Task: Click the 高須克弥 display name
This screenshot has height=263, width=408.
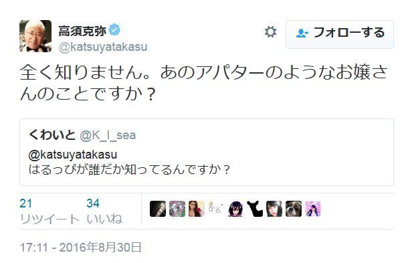Action: point(82,31)
